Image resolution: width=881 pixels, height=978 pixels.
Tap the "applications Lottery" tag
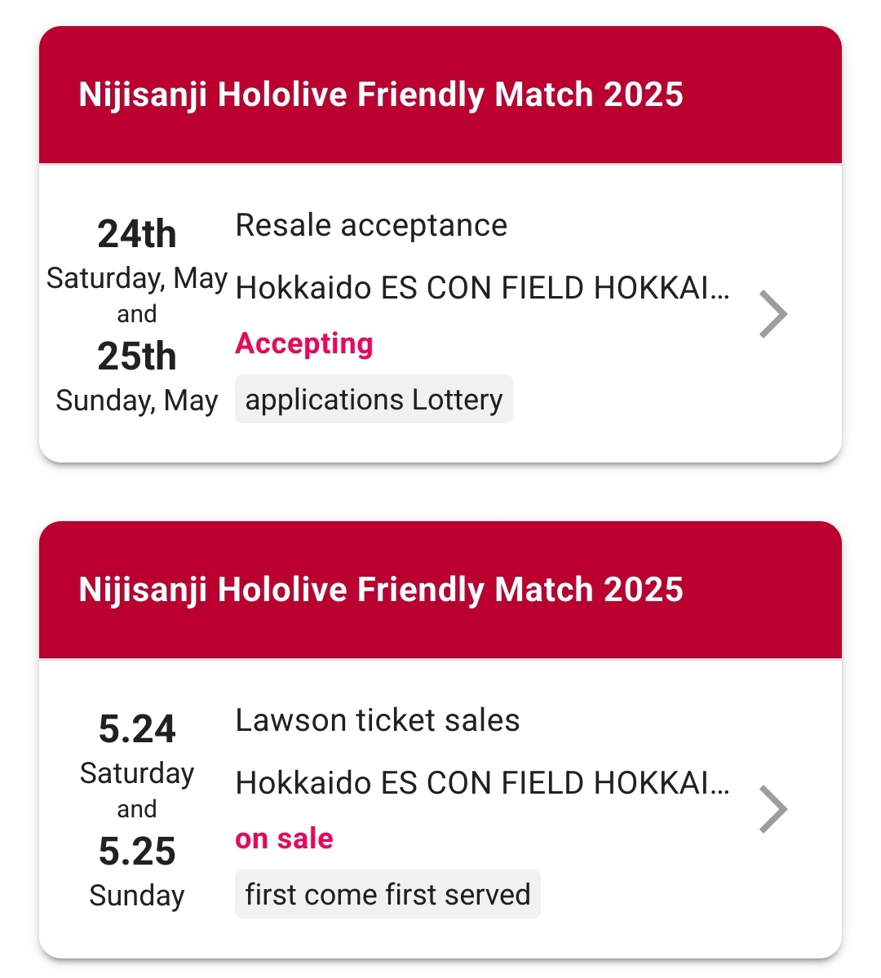point(374,400)
